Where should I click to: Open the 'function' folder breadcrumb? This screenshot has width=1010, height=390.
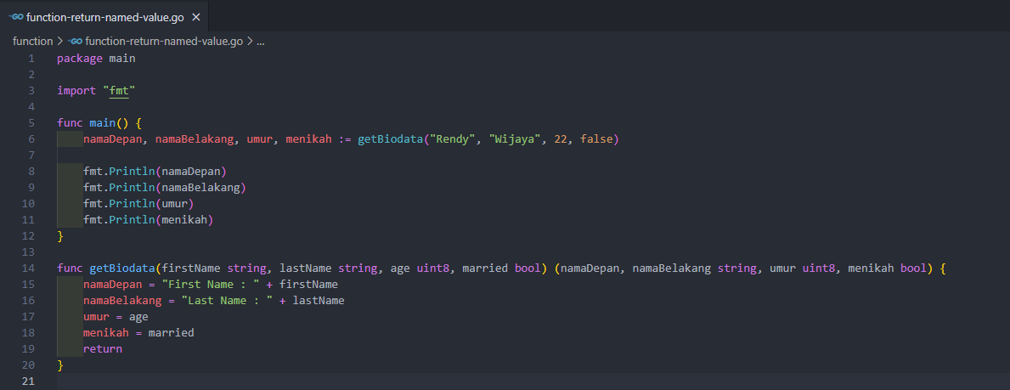click(x=33, y=42)
